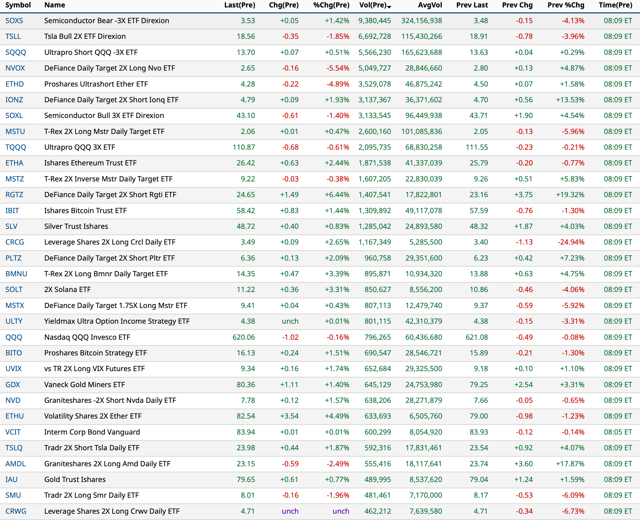640x520 pixels.
Task: Click the QQQ ticker link
Action: 14,337
